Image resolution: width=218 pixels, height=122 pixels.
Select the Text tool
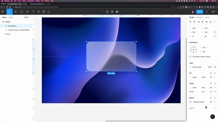tap(33, 12)
